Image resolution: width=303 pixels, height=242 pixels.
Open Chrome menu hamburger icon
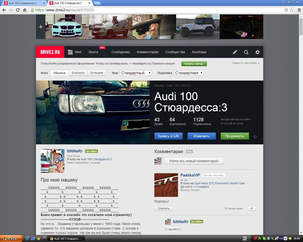[299, 10]
